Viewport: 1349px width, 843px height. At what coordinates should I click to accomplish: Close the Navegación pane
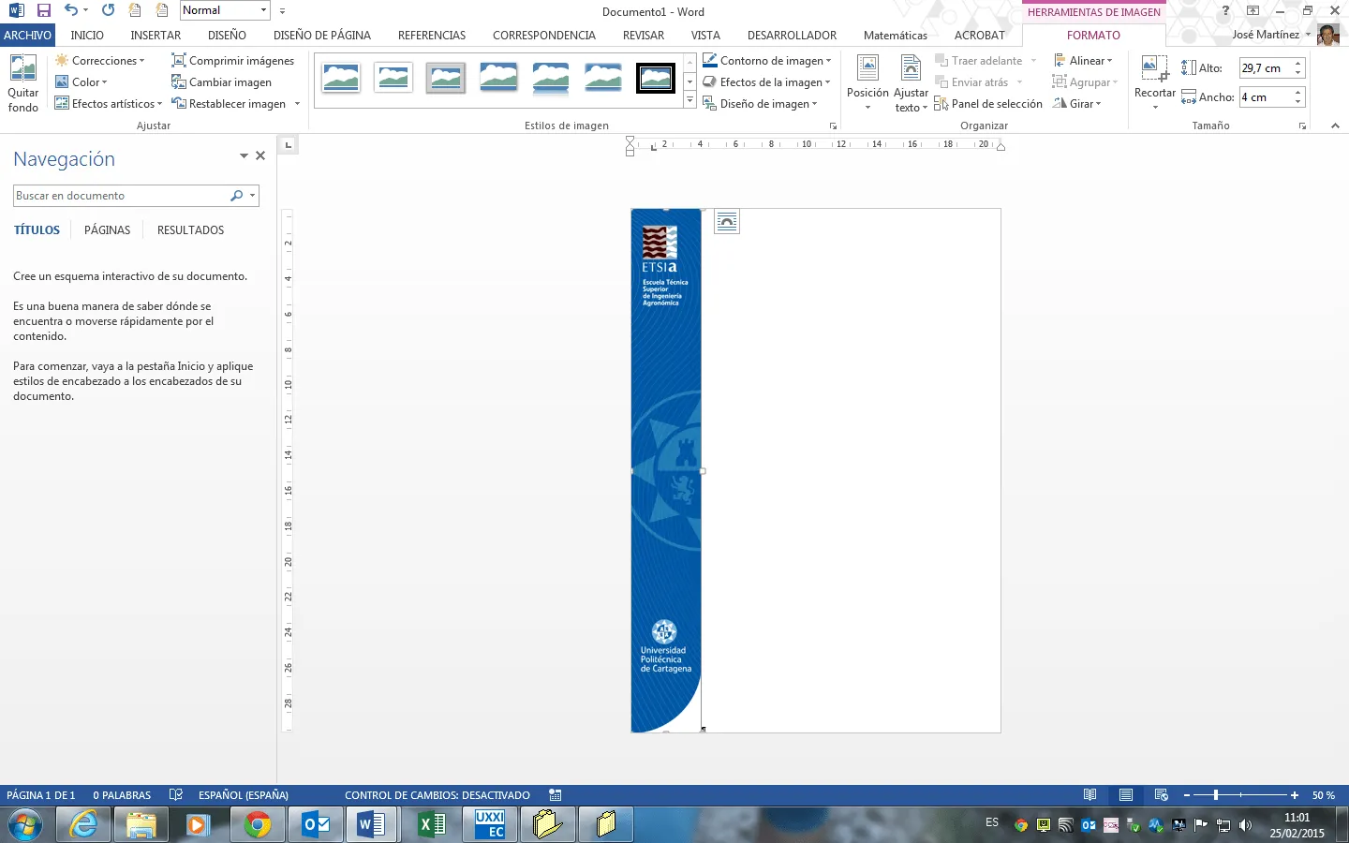coord(260,155)
